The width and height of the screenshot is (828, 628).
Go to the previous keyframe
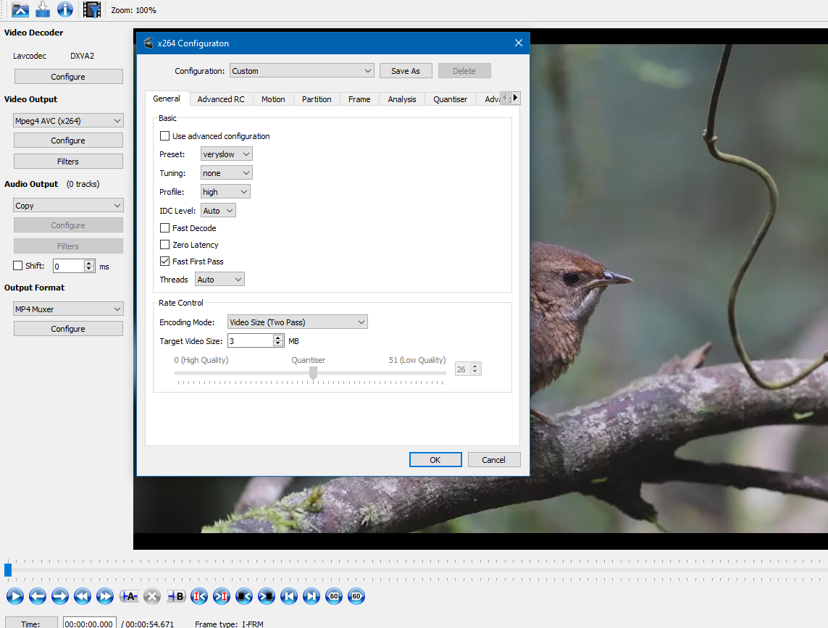[x=83, y=596]
